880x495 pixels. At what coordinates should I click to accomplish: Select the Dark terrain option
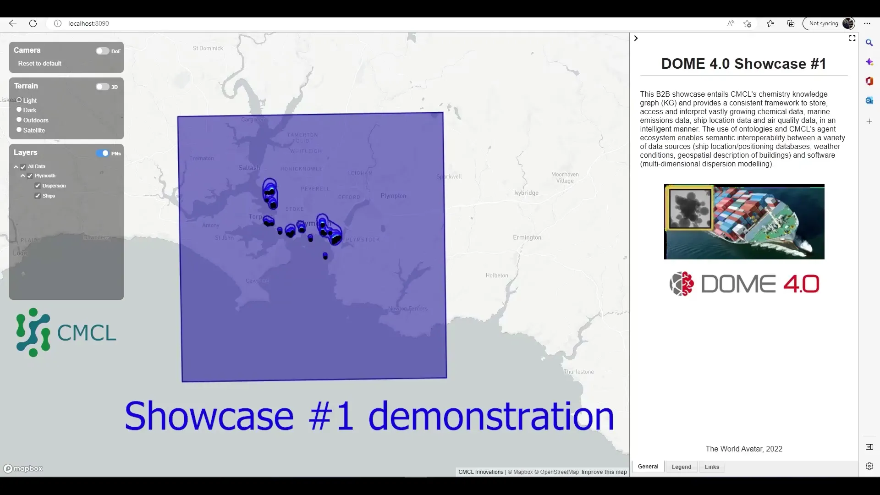pos(19,110)
